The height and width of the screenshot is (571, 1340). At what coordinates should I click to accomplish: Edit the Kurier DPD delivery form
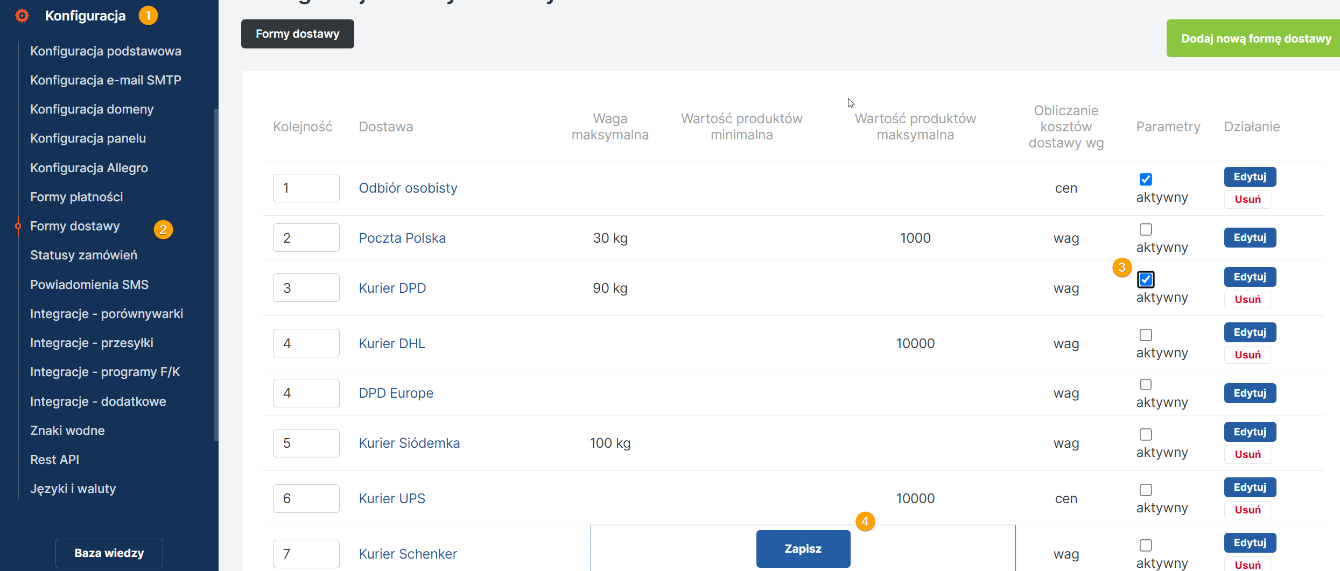pyautogui.click(x=1250, y=277)
